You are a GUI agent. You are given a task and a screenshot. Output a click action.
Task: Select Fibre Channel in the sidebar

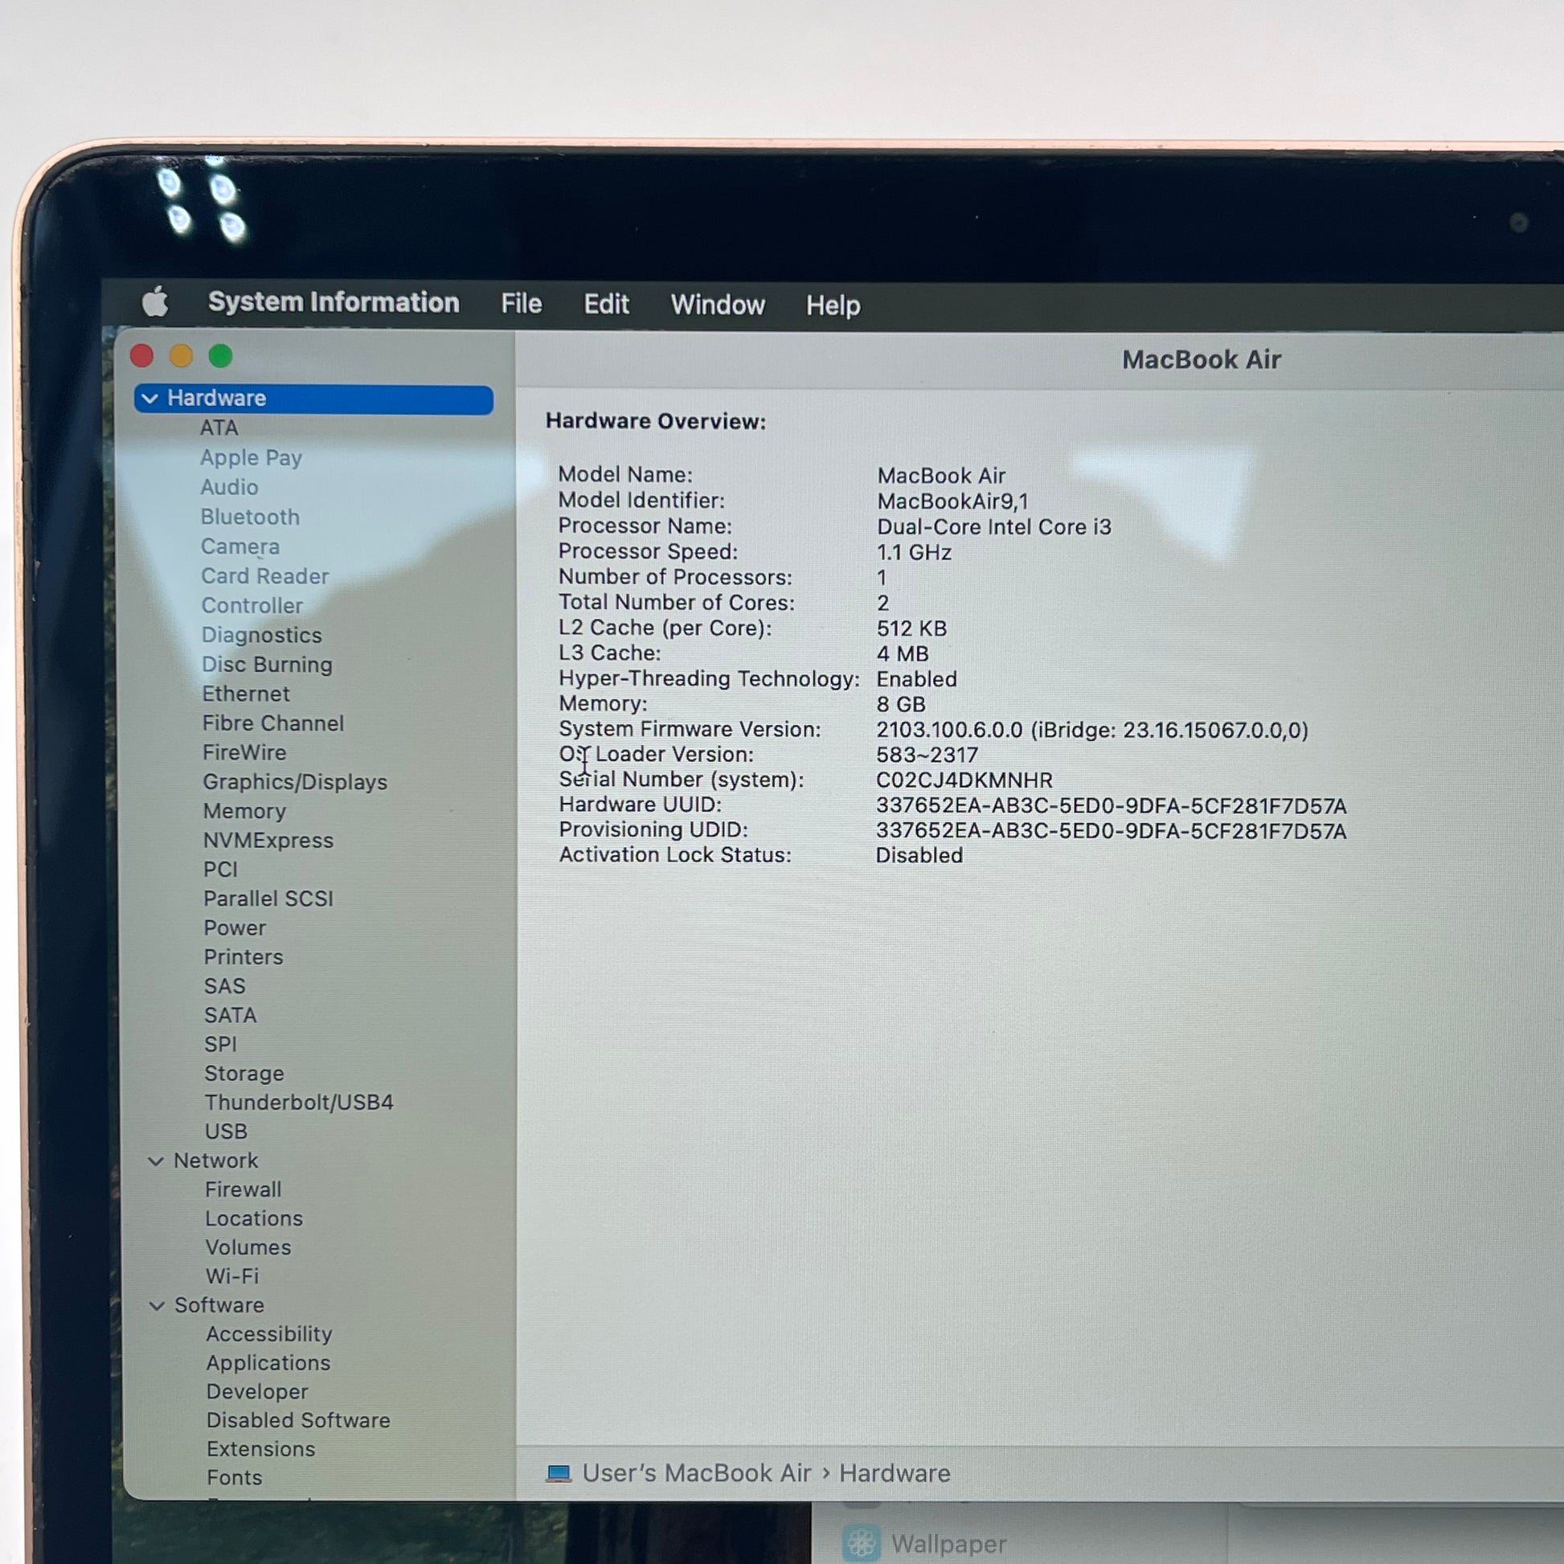click(272, 723)
